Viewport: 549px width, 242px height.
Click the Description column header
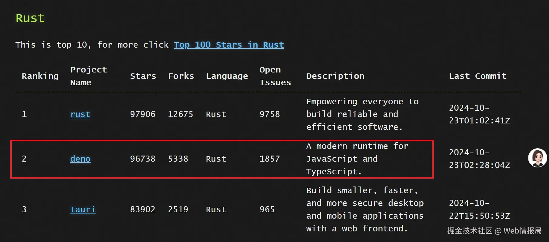[335, 76]
